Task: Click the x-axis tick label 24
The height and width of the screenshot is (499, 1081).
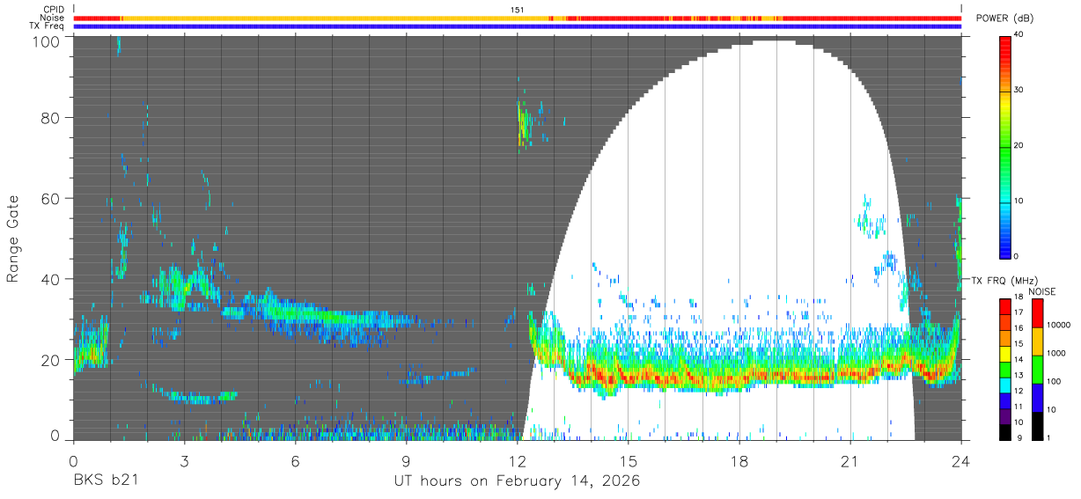Action: tap(961, 461)
